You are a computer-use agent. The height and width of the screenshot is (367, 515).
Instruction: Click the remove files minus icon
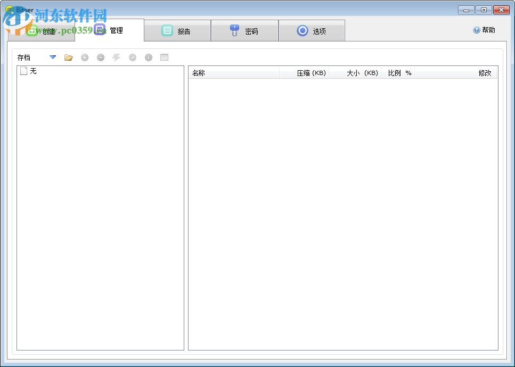[101, 57]
